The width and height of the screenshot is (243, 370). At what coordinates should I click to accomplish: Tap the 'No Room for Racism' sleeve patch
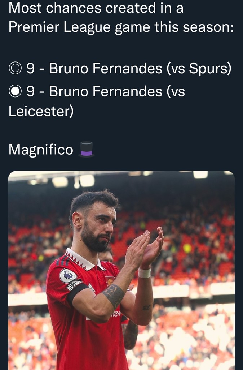[x=74, y=285]
